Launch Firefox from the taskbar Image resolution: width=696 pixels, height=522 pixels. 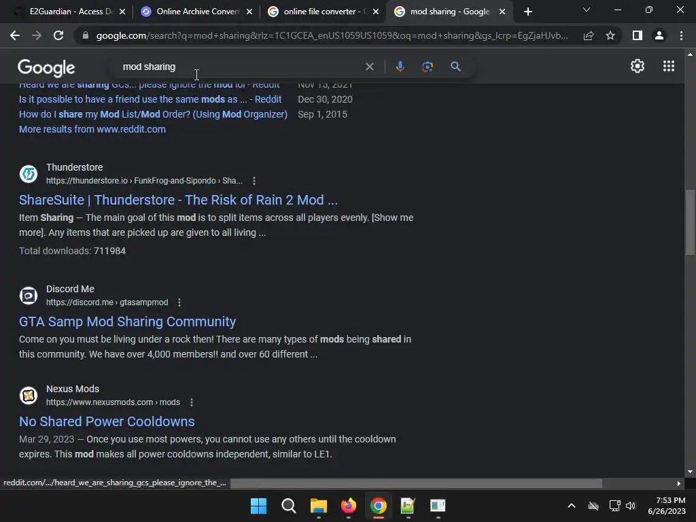349,506
